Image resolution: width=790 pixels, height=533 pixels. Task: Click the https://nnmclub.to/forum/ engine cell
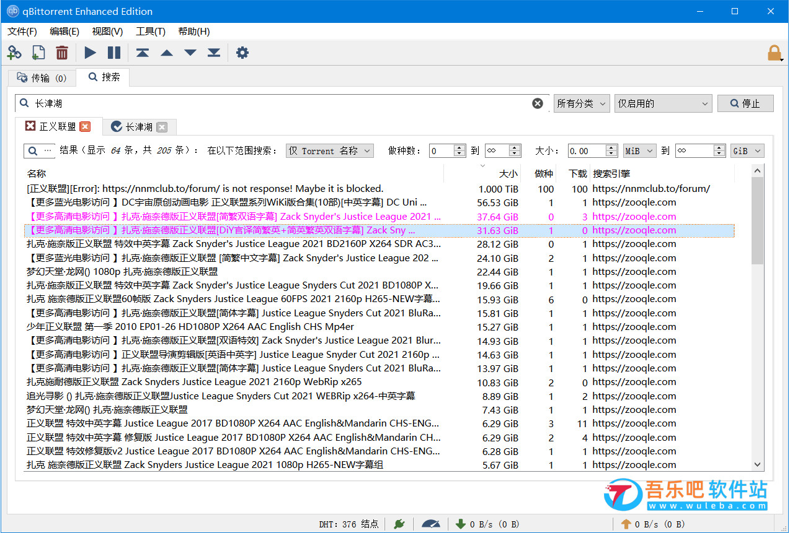[651, 189]
